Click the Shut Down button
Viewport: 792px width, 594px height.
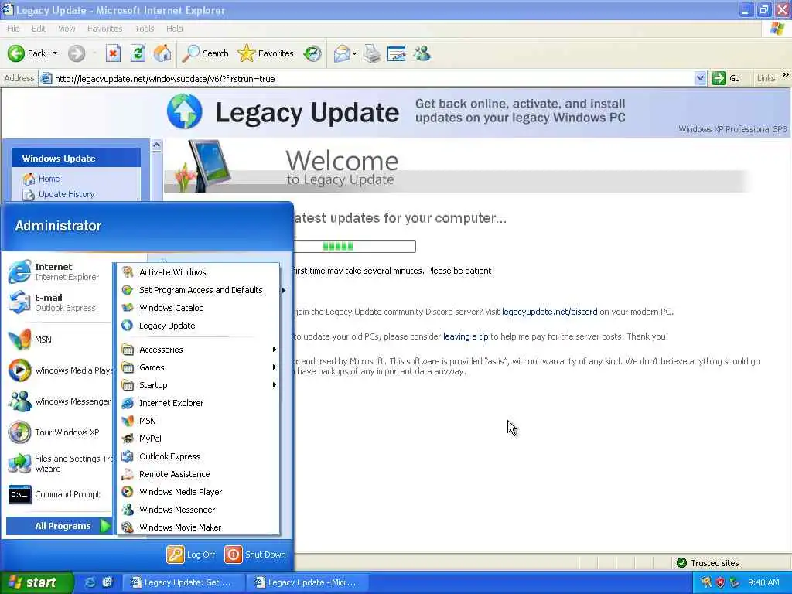click(255, 555)
